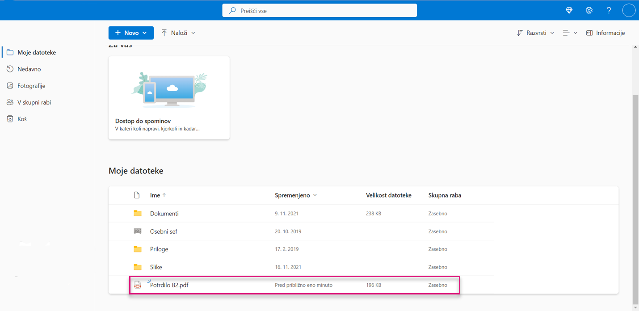This screenshot has width=639, height=311.
Task: Open the Dokumenti folder name
Action: click(x=164, y=214)
